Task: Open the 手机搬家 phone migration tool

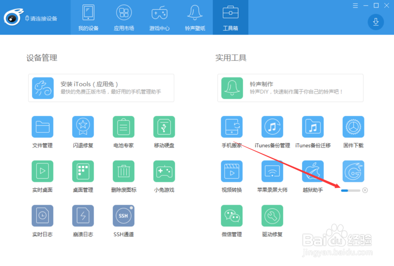Action: pyautogui.click(x=232, y=126)
